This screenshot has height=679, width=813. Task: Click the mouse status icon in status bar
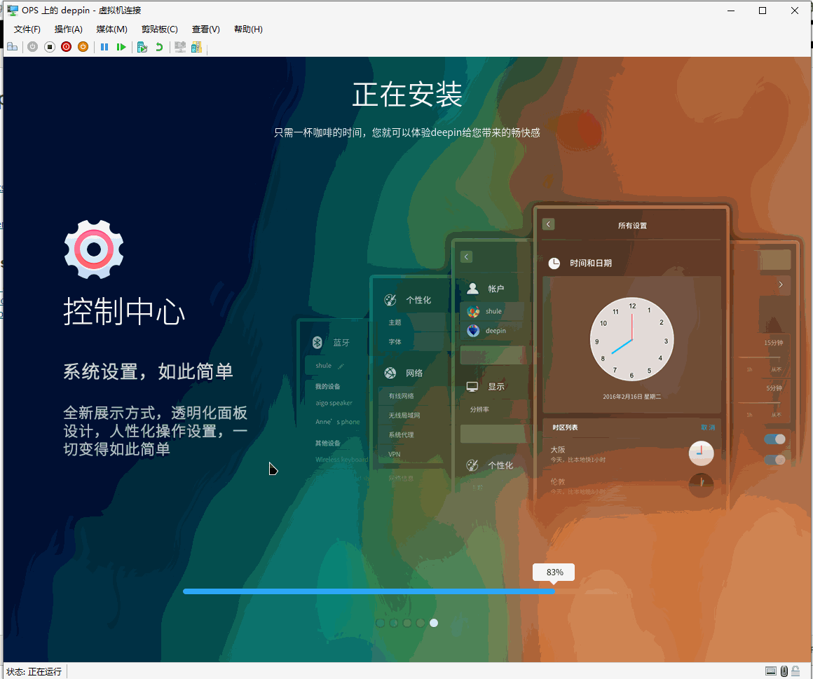784,671
